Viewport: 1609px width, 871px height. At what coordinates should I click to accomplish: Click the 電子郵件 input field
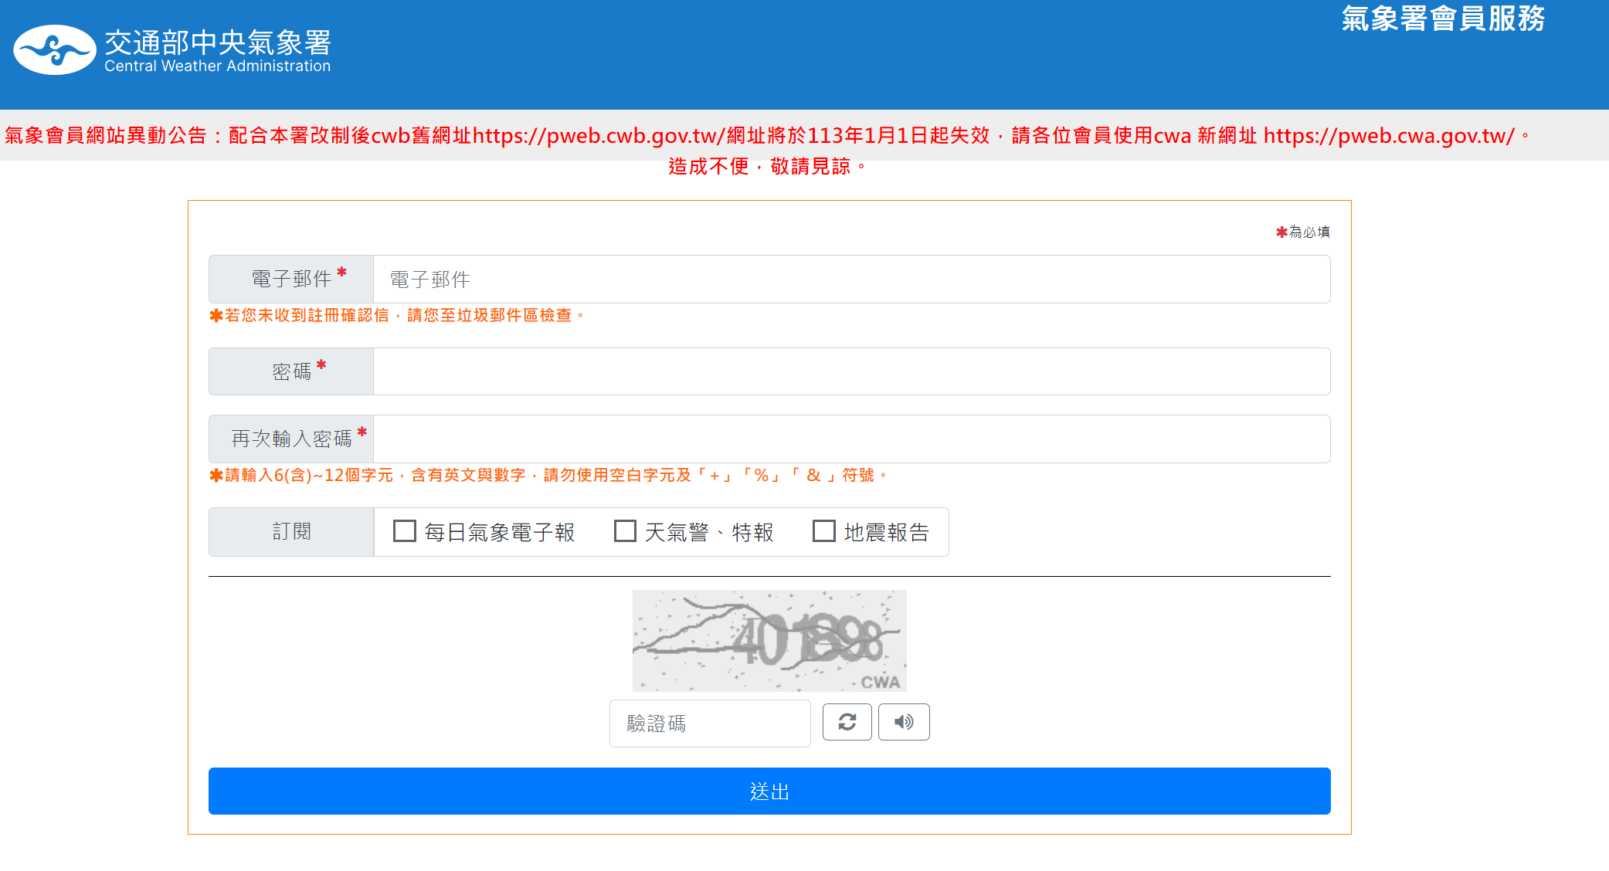pyautogui.click(x=850, y=280)
